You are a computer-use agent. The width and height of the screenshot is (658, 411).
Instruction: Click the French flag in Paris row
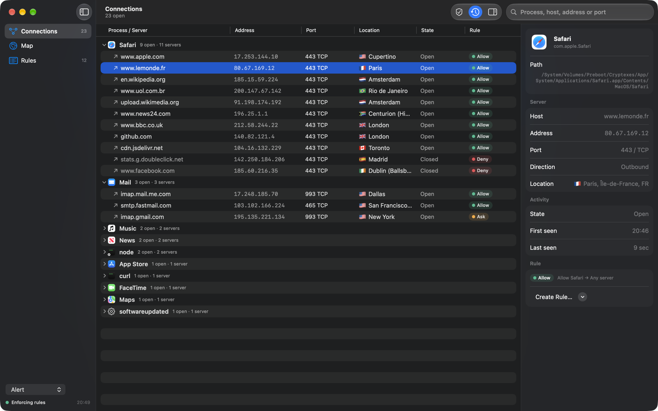point(362,68)
